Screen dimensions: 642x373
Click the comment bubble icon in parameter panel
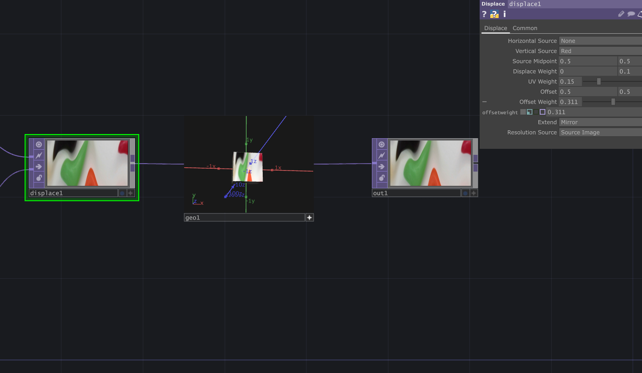pyautogui.click(x=631, y=14)
